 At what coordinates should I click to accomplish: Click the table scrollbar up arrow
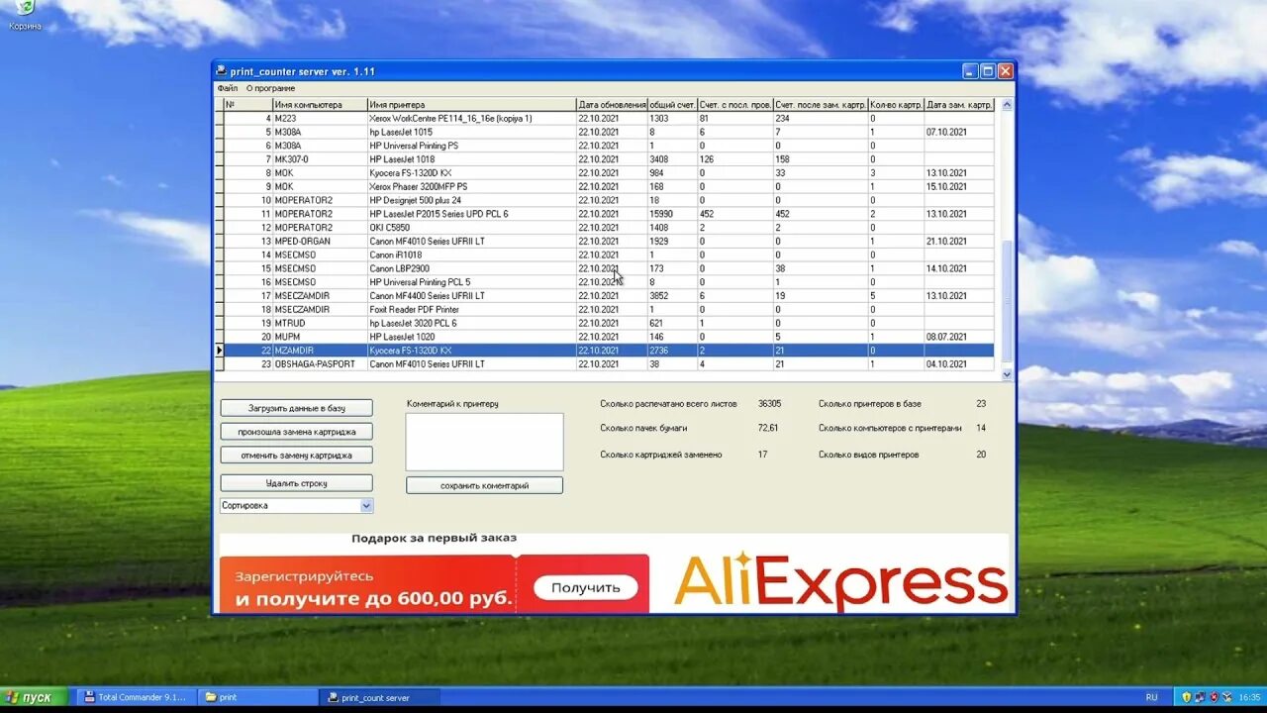coord(1007,105)
